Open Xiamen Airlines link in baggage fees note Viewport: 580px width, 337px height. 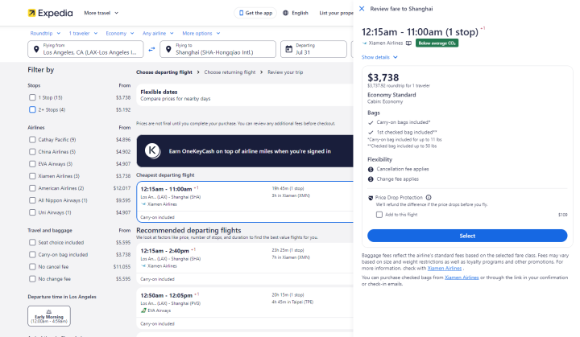445,269
